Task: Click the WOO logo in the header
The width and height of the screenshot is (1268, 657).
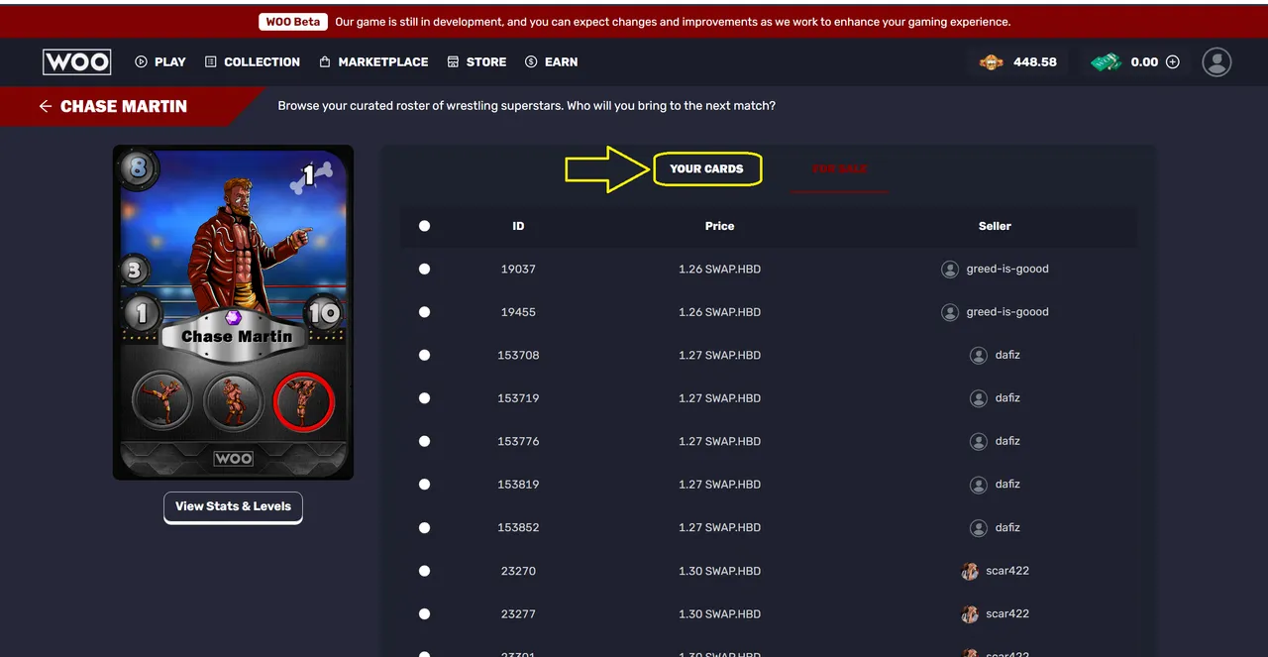Action: [77, 61]
